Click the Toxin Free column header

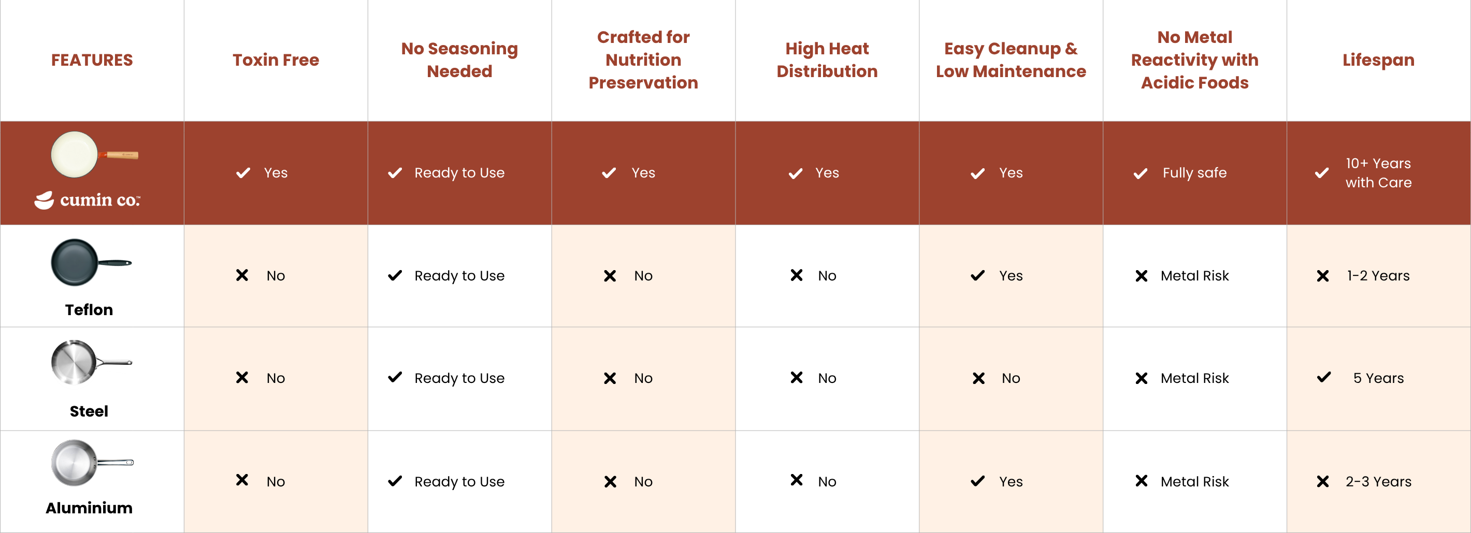[x=276, y=60]
